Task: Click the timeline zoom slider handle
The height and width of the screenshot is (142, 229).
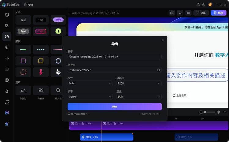Action: [x=205, y=112]
